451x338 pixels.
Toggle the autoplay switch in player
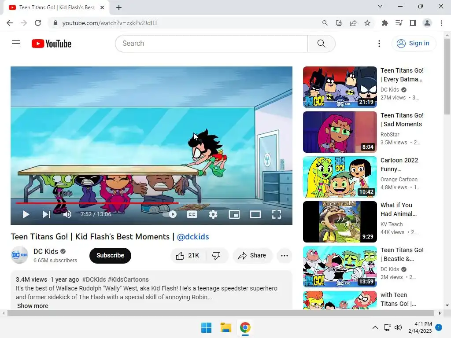[170, 214]
